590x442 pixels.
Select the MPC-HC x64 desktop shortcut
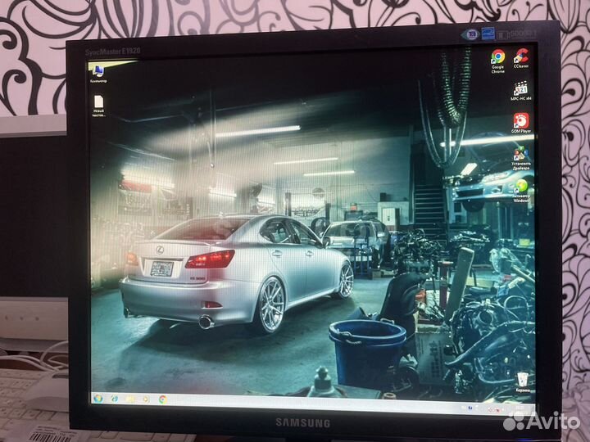pos(521,91)
